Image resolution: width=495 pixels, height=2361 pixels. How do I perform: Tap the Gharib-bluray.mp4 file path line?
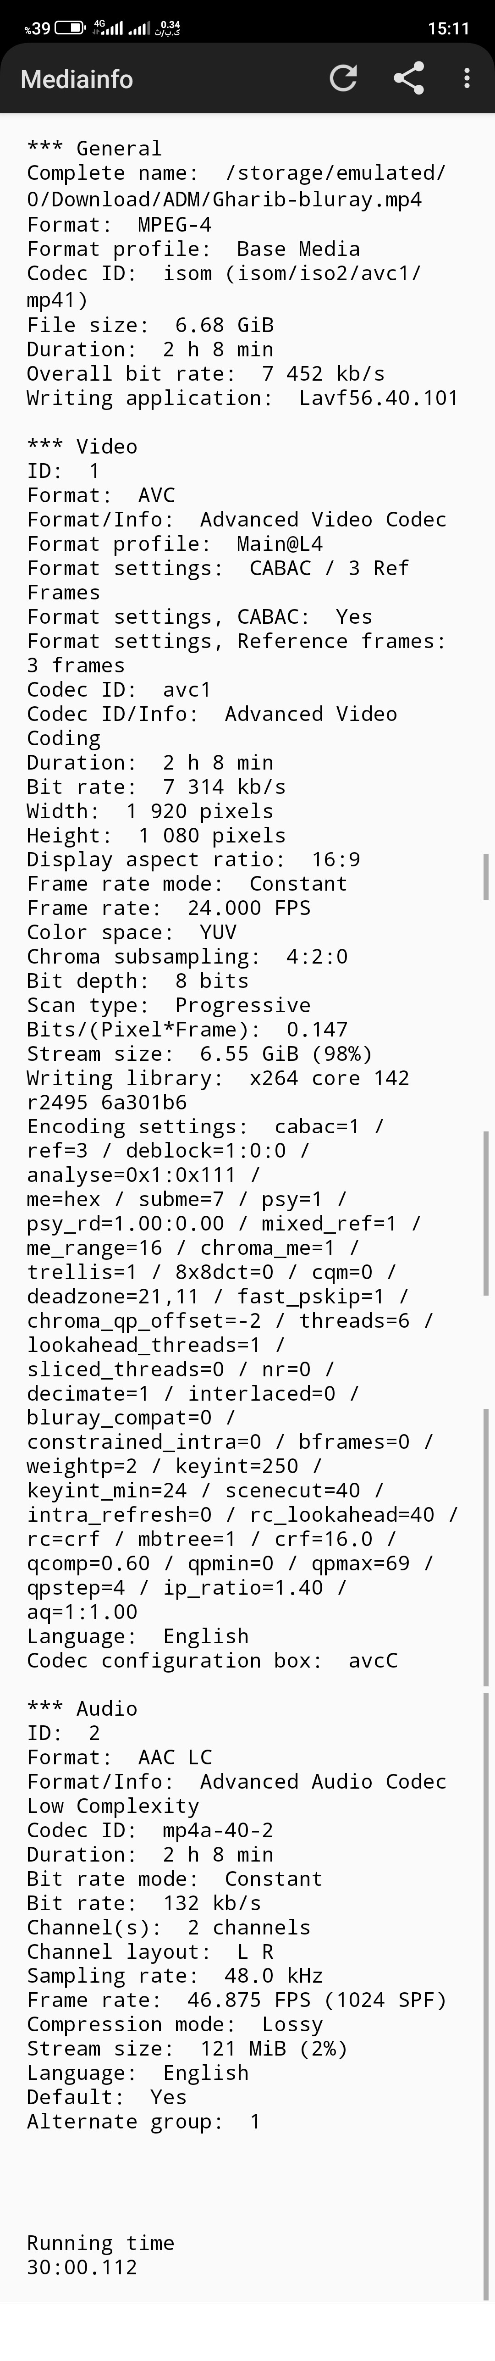(x=224, y=199)
